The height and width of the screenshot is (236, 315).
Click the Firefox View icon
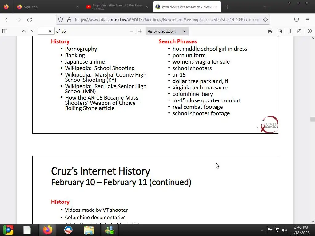click(x=6, y=7)
